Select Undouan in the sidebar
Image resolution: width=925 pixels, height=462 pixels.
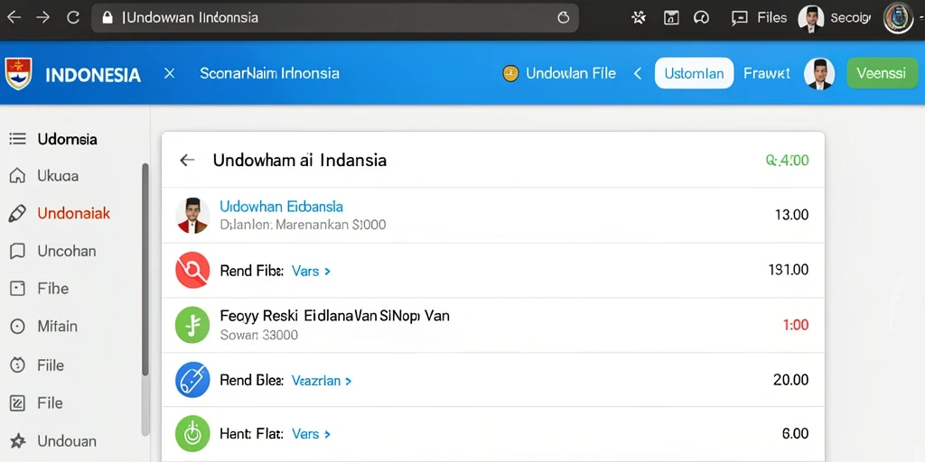click(67, 440)
